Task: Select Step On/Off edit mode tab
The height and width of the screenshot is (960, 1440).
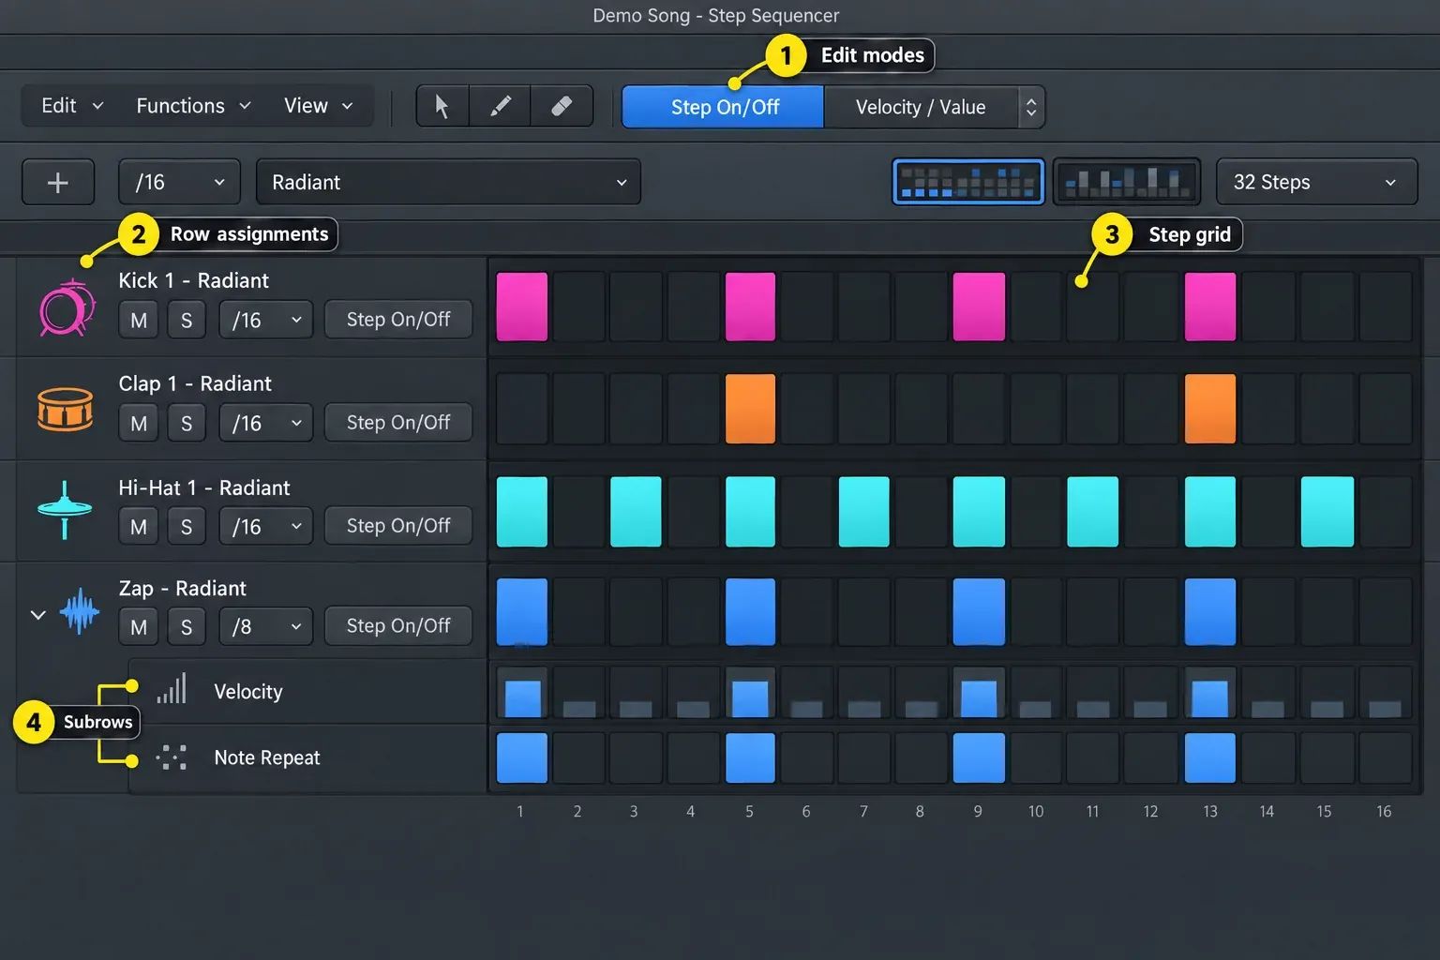Action: point(724,107)
